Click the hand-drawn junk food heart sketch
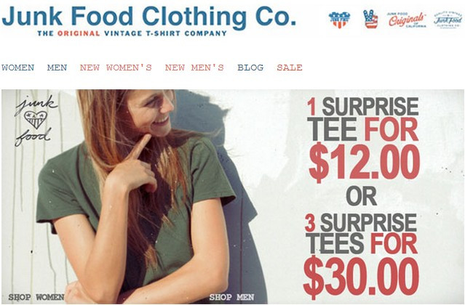Viewport: 465px width, 305px height. [36, 121]
